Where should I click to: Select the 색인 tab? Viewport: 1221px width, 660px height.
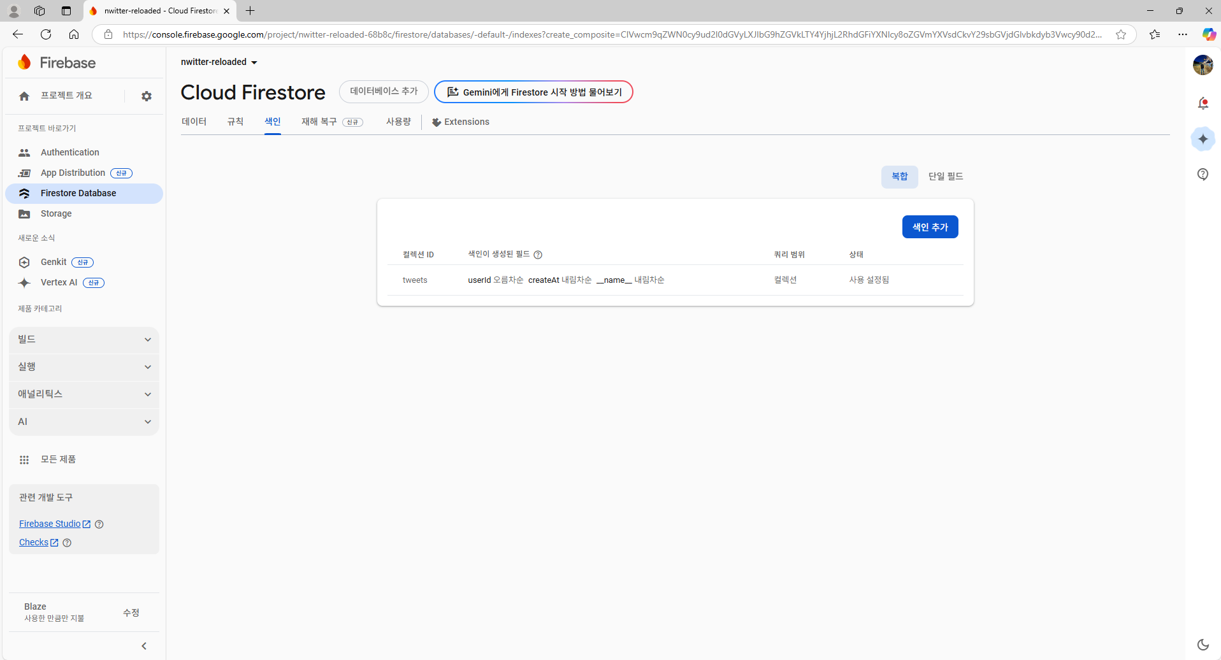273,122
